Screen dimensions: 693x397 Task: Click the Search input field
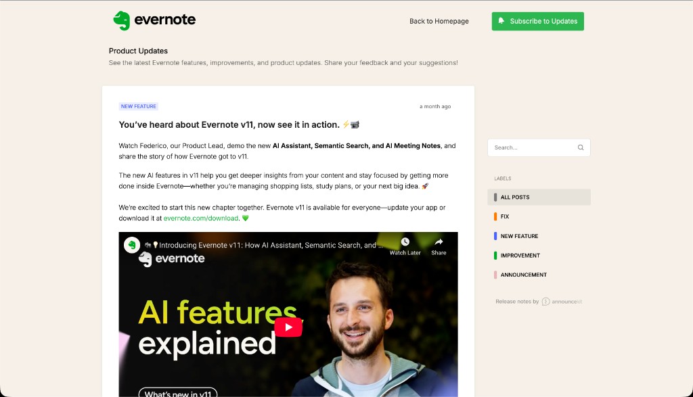point(528,147)
